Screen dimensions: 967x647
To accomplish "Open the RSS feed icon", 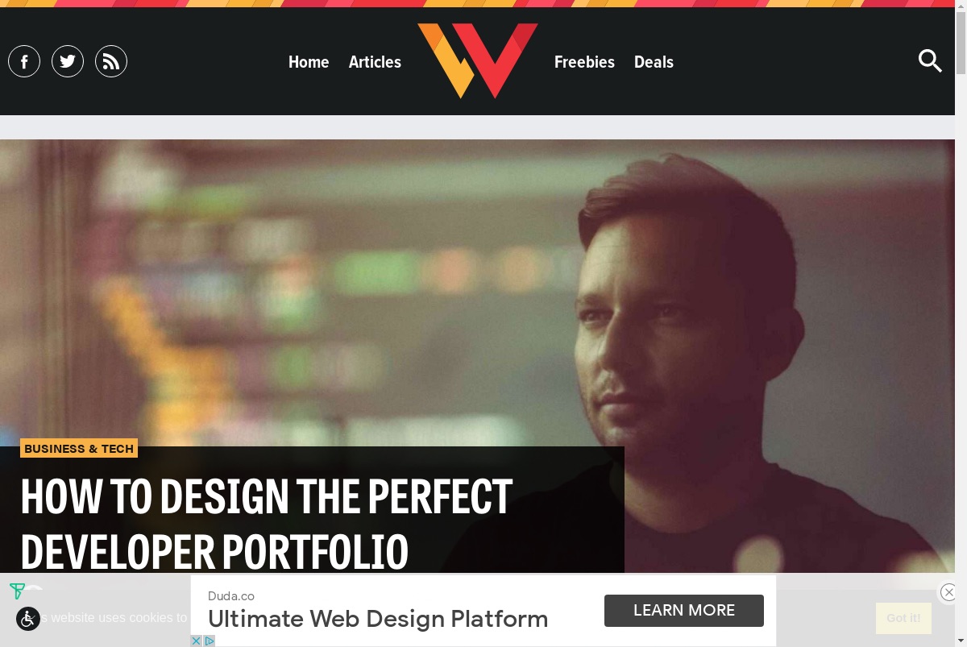I will point(111,61).
